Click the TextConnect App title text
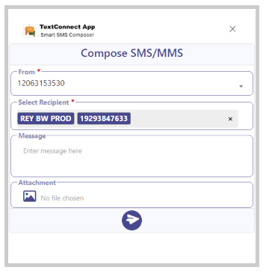 pos(67,27)
